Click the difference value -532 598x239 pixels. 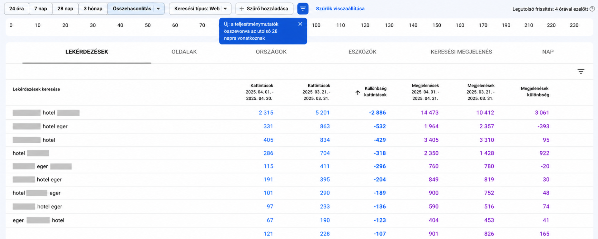tap(380, 126)
